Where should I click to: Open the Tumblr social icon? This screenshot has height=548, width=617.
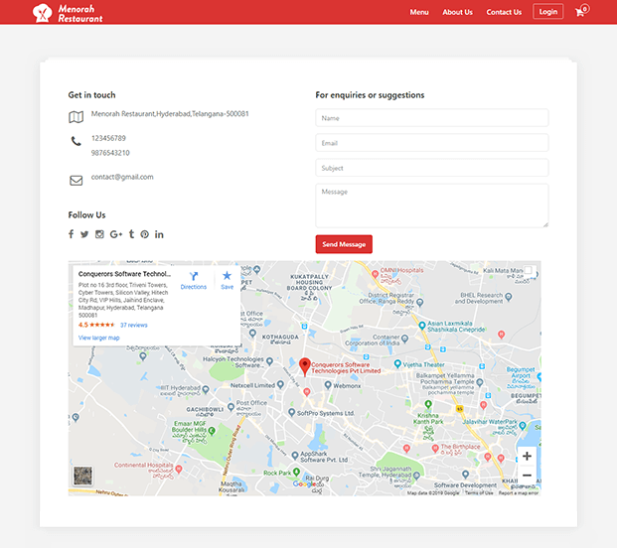(x=131, y=234)
